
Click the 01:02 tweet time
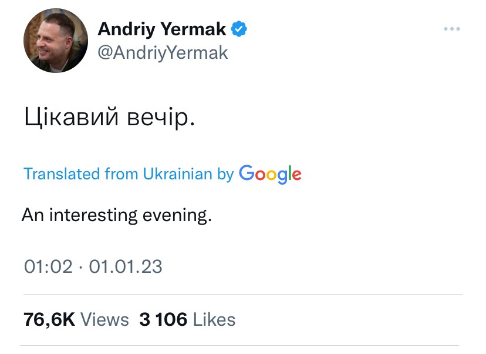point(48,266)
